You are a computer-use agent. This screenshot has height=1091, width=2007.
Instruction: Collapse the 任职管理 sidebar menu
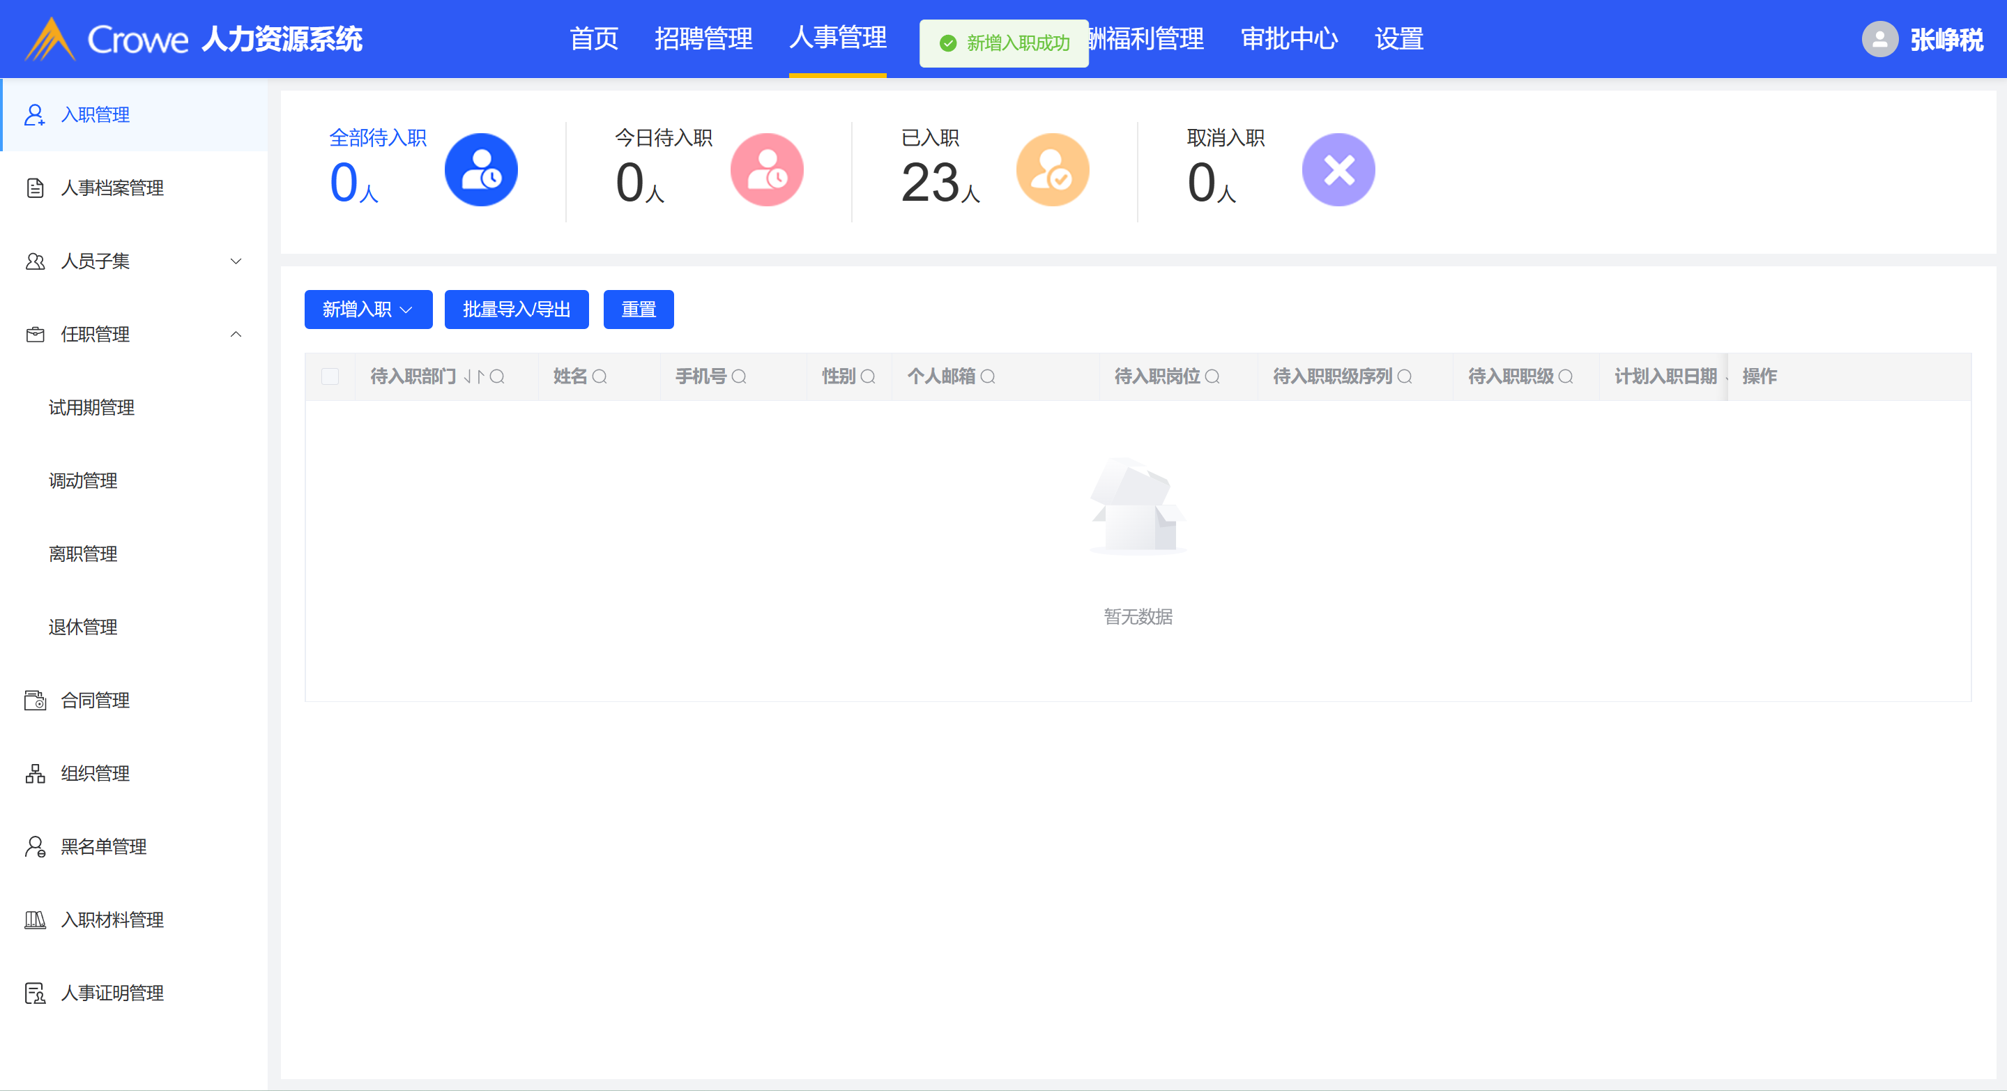point(134,335)
